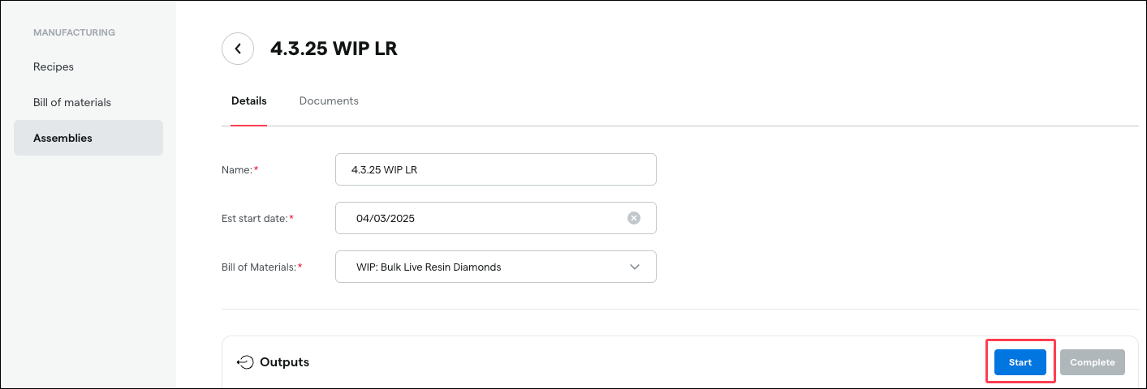Expand the Bill of Materials chevron
The image size is (1147, 389).
coord(635,267)
